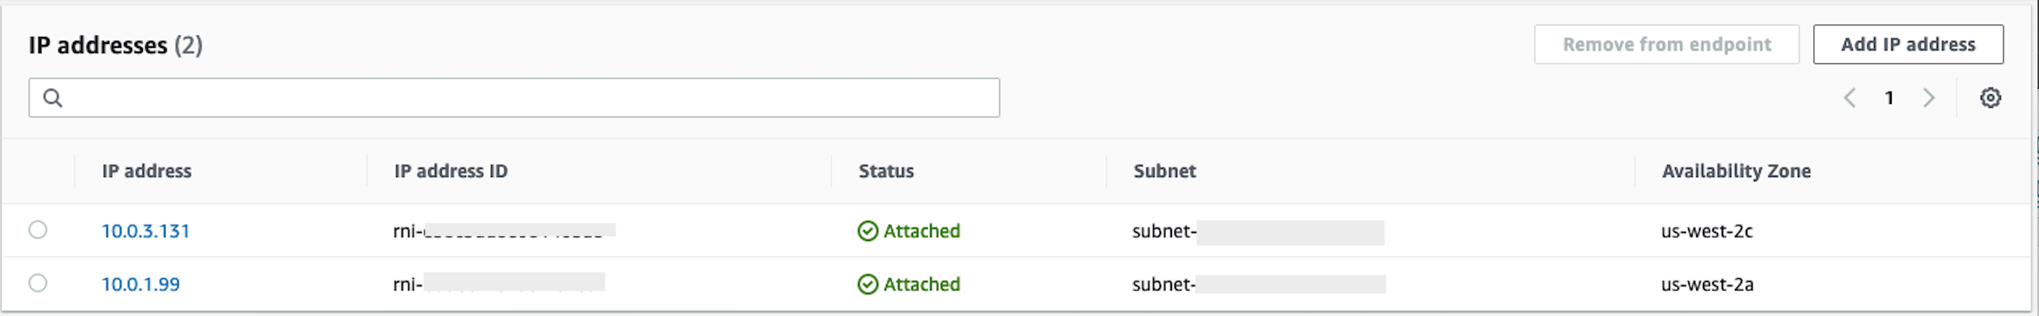Image resolution: width=2039 pixels, height=316 pixels.
Task: Sort by the Availability Zone column
Action: [x=1736, y=171]
